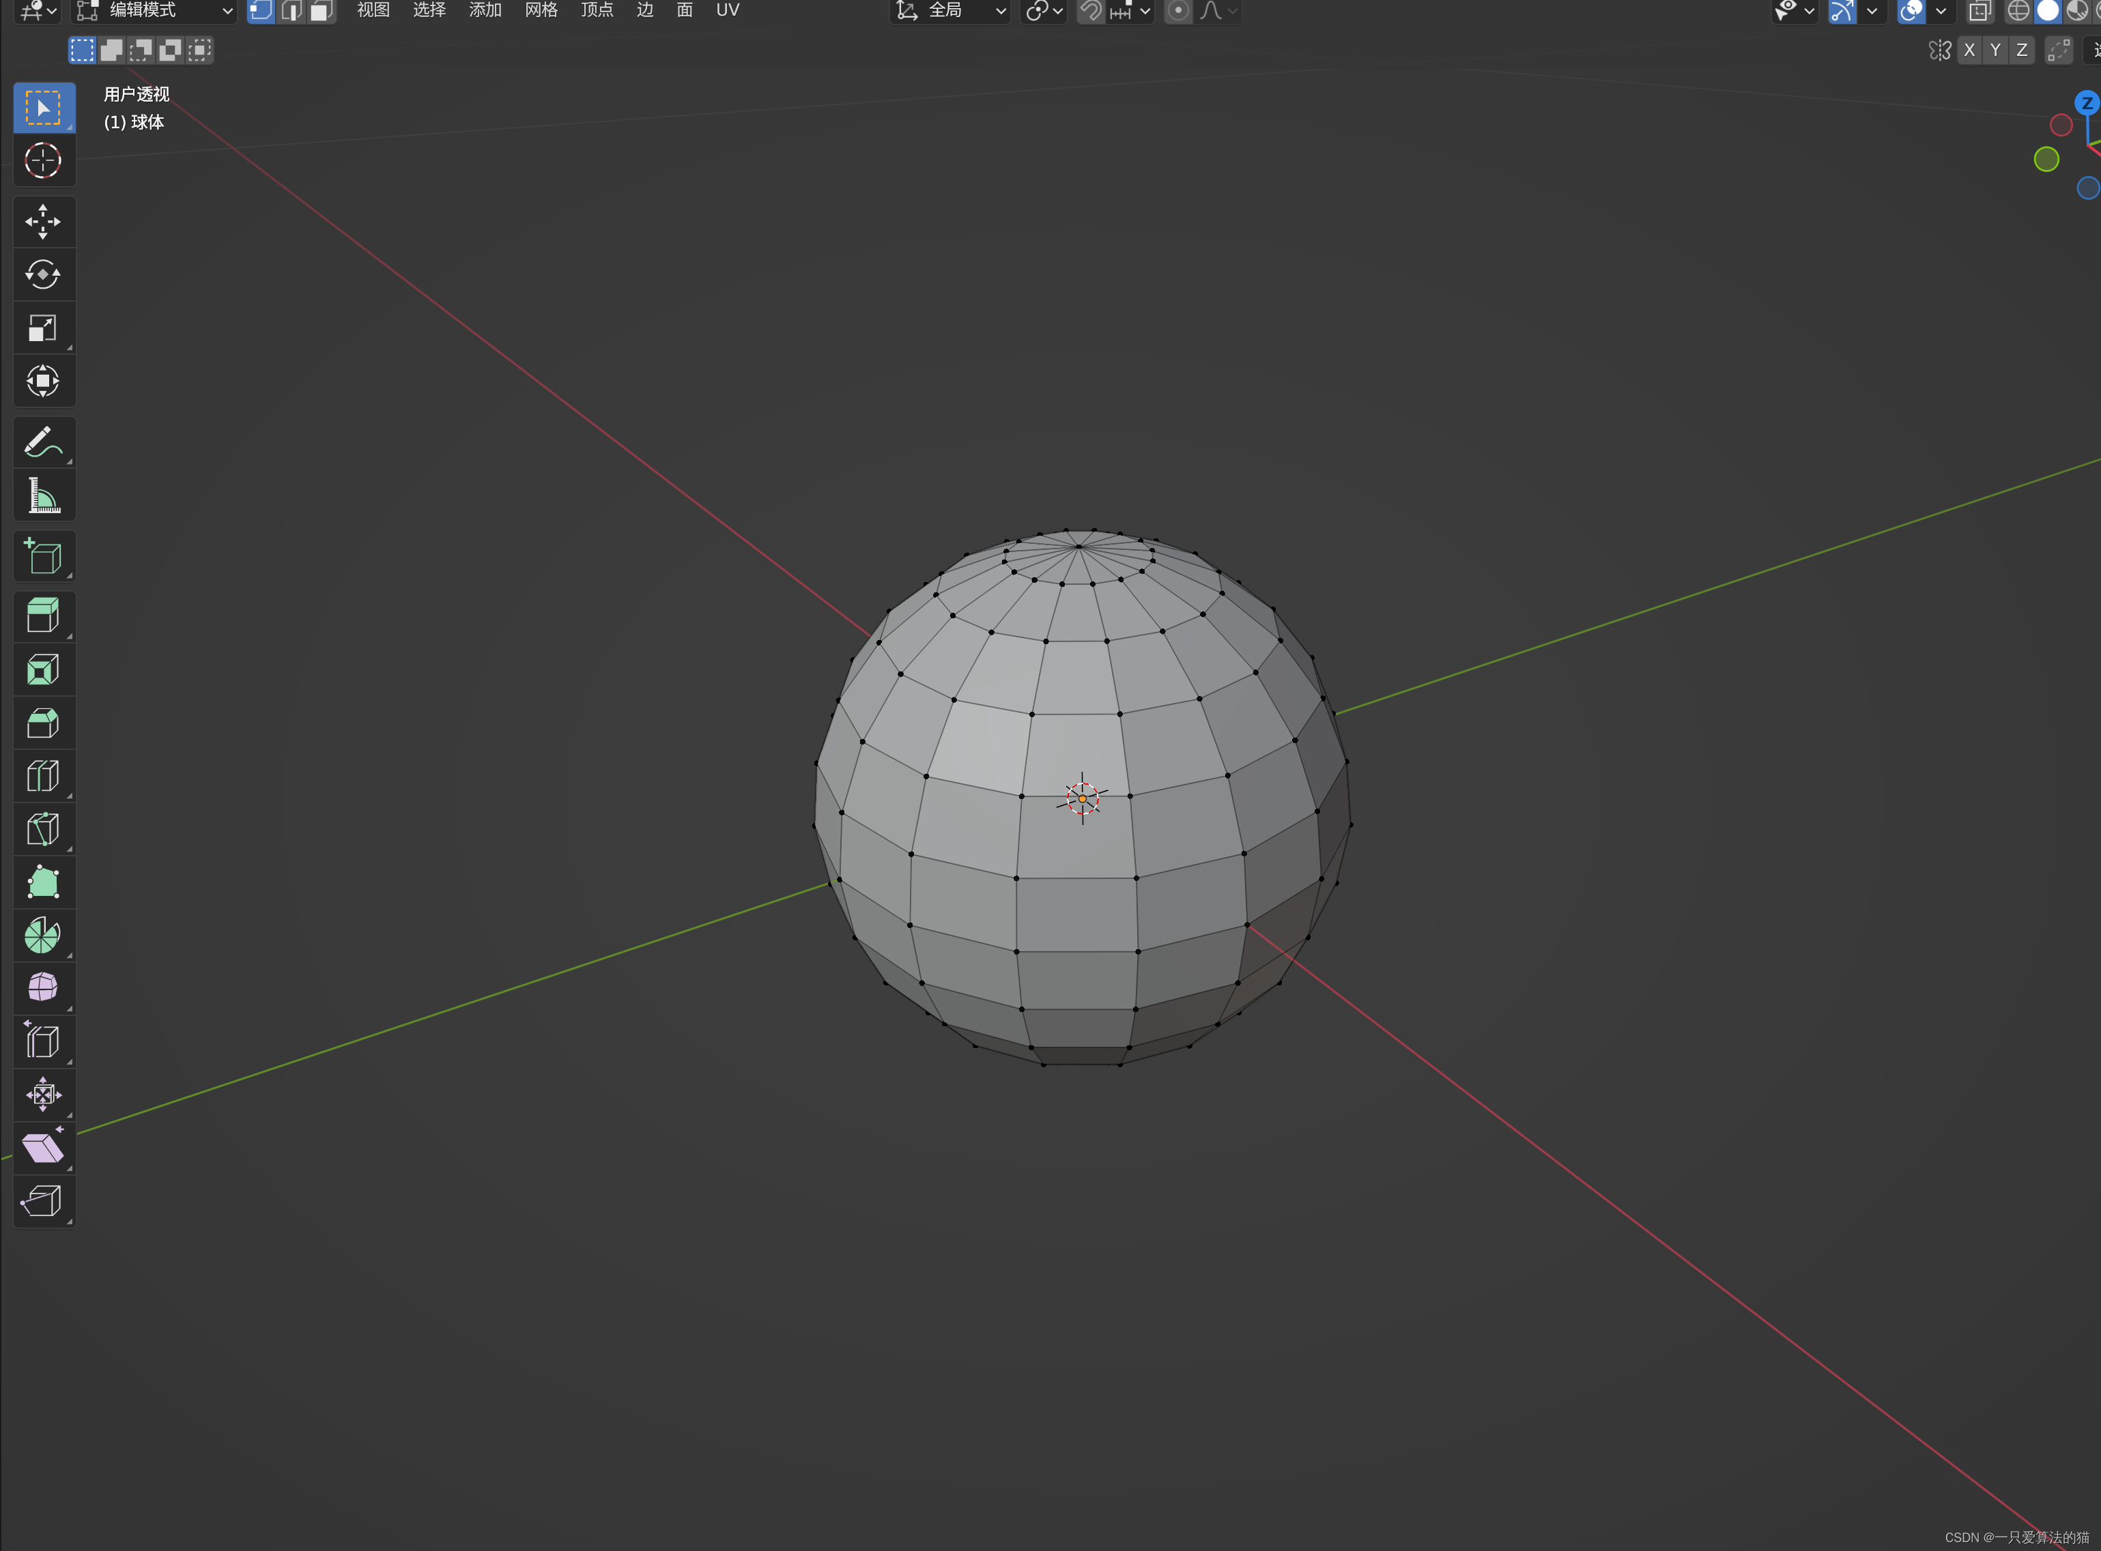
Task: Select the Bevel tool
Action: tap(42, 723)
